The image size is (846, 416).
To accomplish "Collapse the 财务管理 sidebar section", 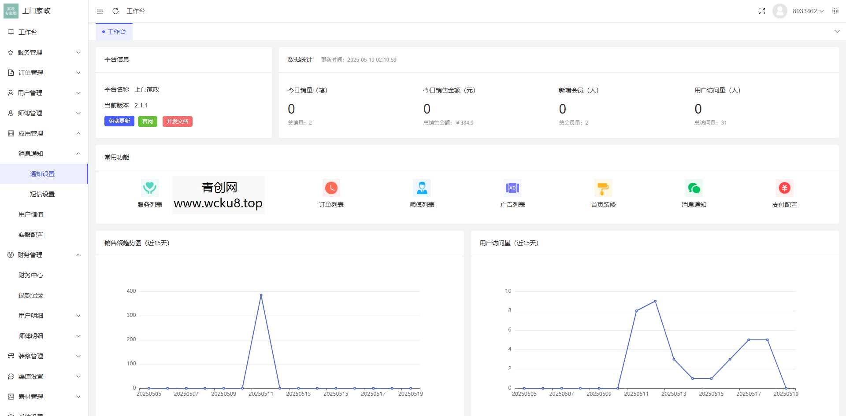I will (44, 255).
